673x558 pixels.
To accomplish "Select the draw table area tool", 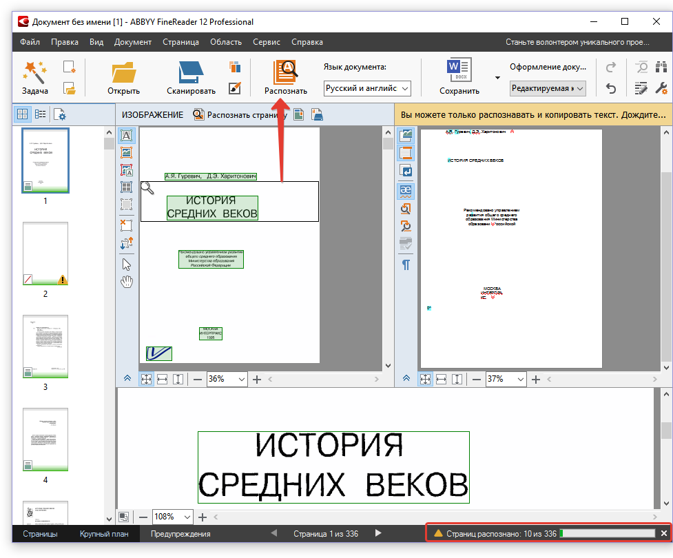I will click(126, 187).
